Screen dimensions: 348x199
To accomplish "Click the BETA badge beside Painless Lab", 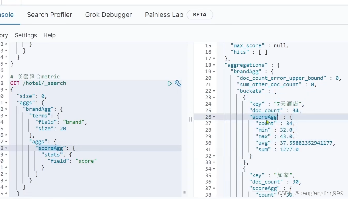I will tap(200, 15).
